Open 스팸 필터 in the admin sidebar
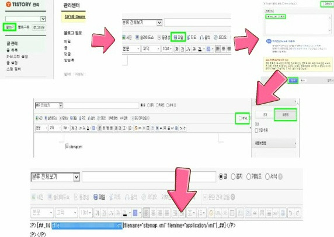Screen dimensions: 334x237 point(13,69)
